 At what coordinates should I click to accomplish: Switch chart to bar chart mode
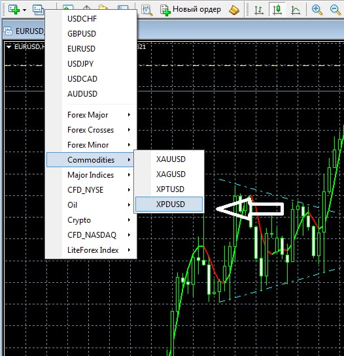click(x=259, y=10)
